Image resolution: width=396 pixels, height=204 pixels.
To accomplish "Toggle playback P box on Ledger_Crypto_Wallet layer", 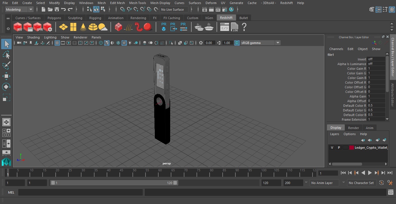I will (339, 148).
